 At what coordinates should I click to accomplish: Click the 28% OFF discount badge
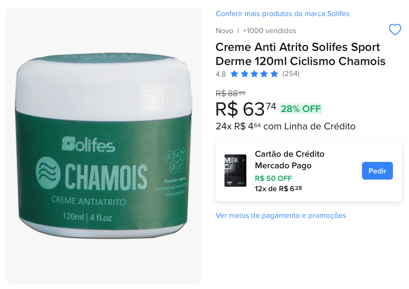301,109
